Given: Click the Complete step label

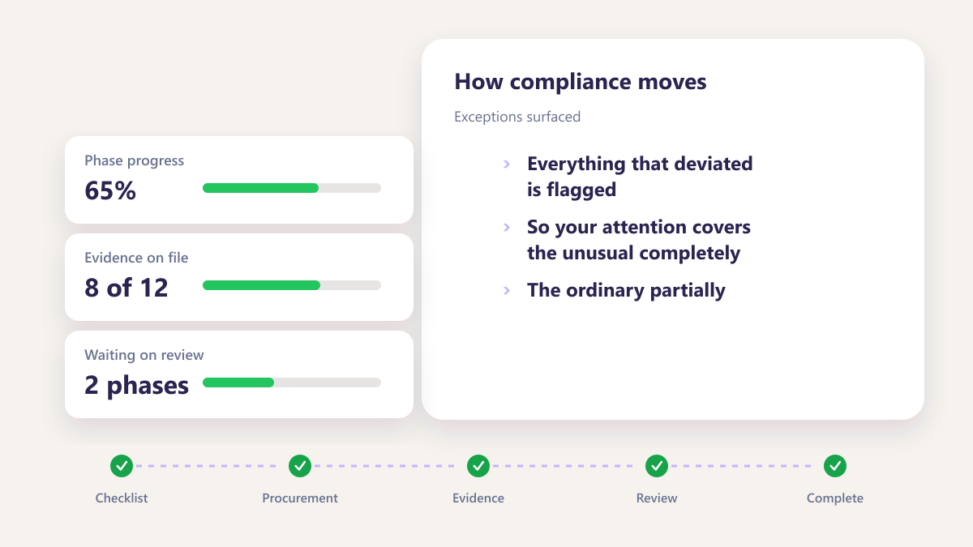Looking at the screenshot, I should 835,498.
